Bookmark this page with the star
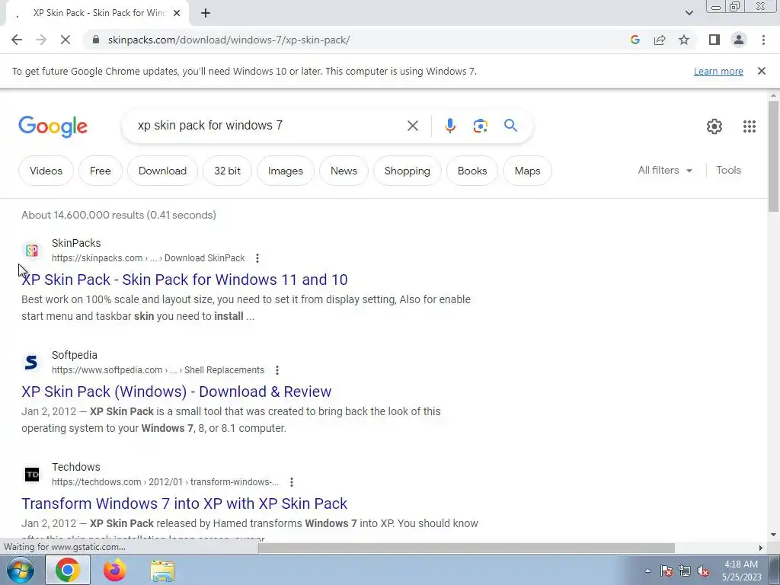 pos(684,40)
